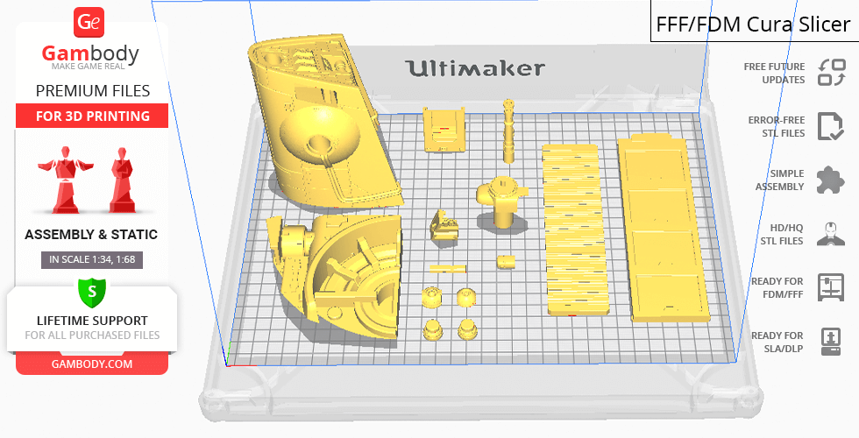Select the red static figure thumbnail
This screenshot has width=859, height=438.
121,180
